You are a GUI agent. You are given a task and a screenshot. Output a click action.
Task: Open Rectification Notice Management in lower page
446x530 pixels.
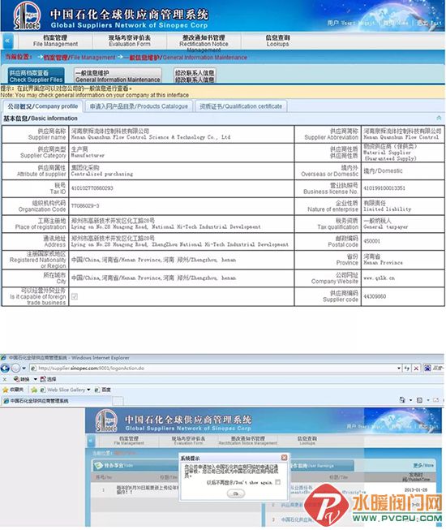248,441
